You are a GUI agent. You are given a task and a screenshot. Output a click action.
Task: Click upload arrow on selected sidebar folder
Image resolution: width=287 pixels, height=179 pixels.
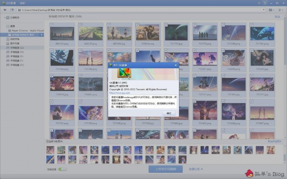pyautogui.click(x=41, y=35)
